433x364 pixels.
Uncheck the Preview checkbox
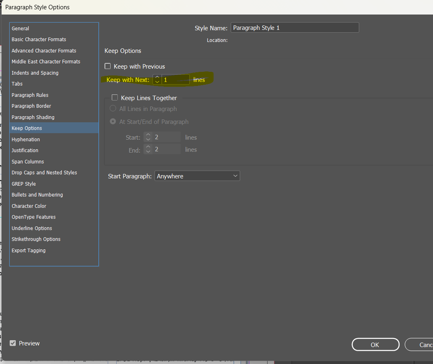click(13, 343)
